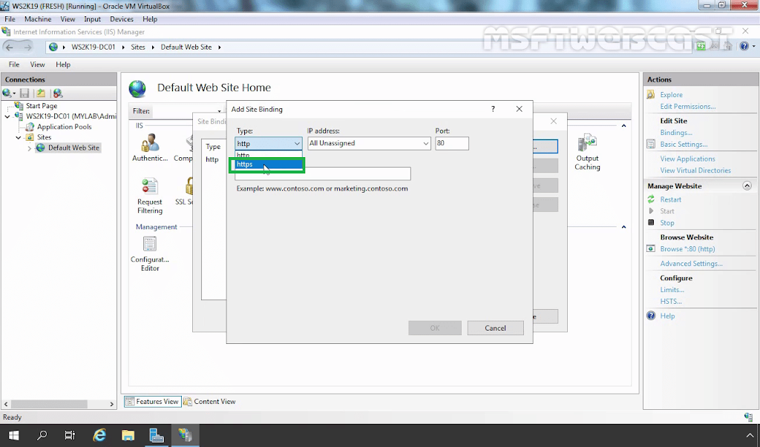Open Internet Explorer from the taskbar

(x=99, y=435)
